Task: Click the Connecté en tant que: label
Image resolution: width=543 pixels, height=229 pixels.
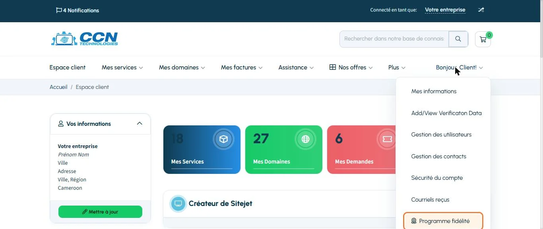Action: pyautogui.click(x=394, y=10)
